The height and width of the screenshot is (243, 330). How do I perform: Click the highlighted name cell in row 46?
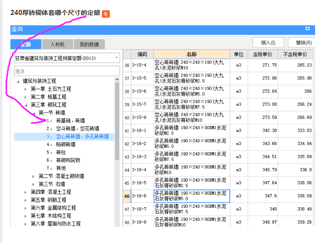coord(192,196)
